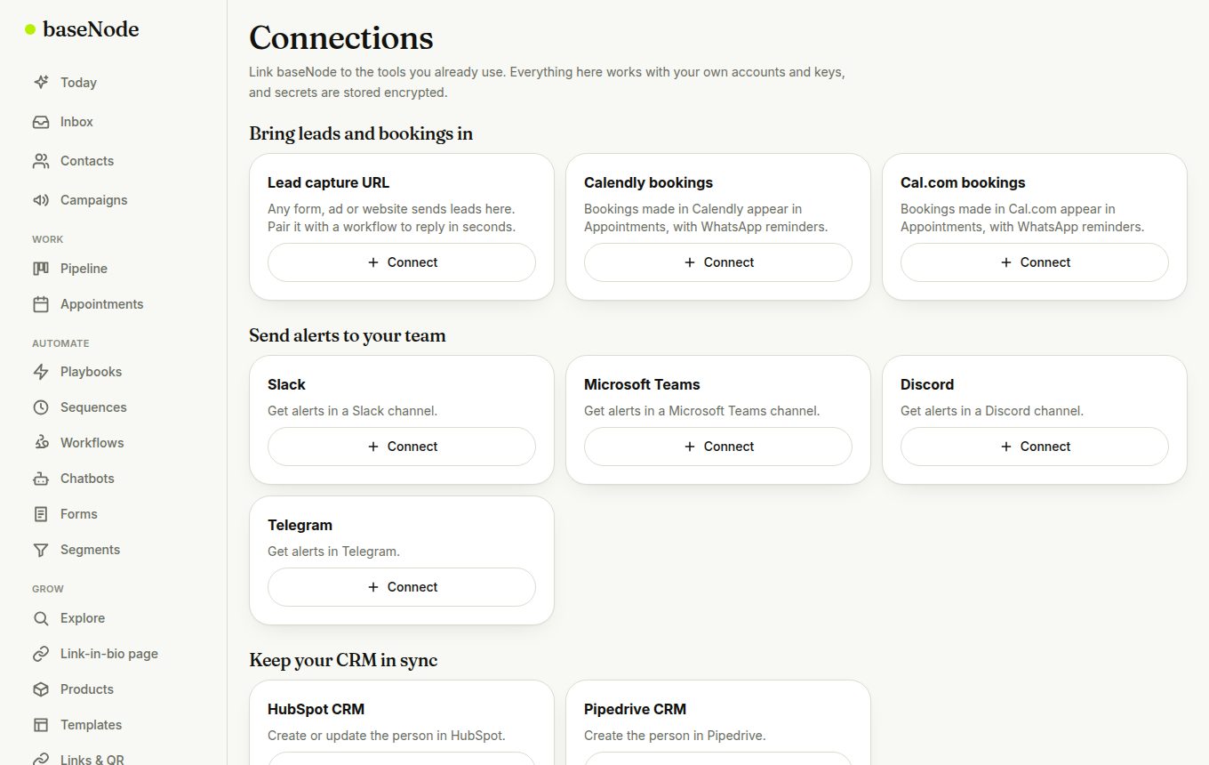Viewport: 1209px width, 765px height.
Task: Open the Today page
Action: click(114, 83)
